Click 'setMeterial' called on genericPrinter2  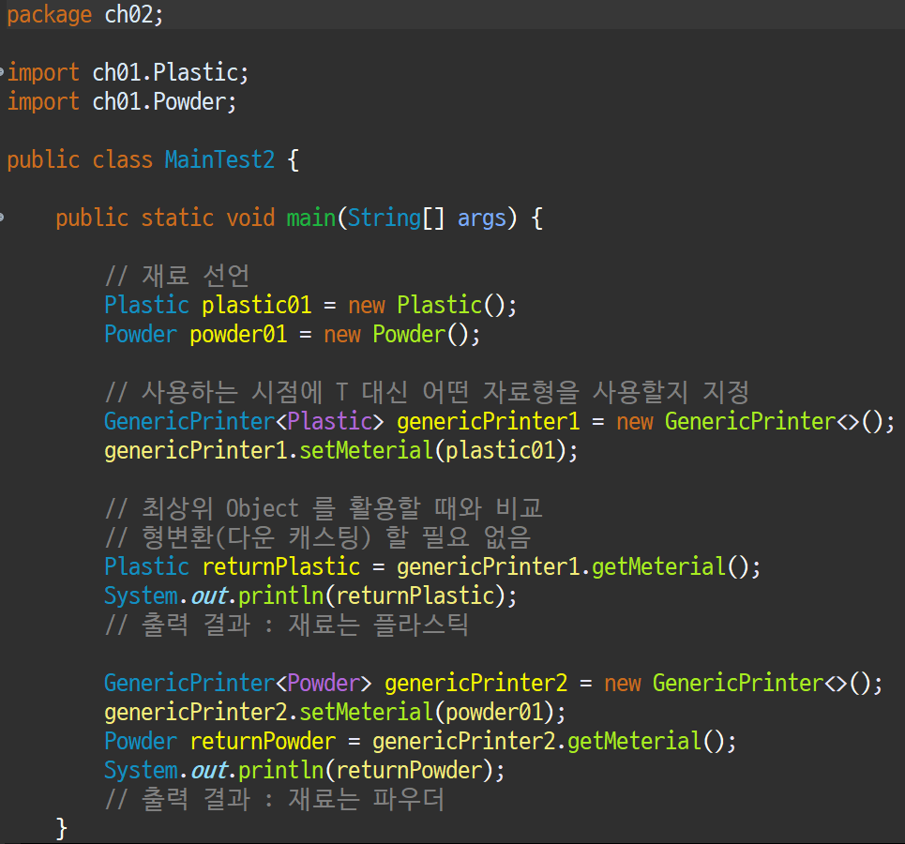tap(366, 712)
